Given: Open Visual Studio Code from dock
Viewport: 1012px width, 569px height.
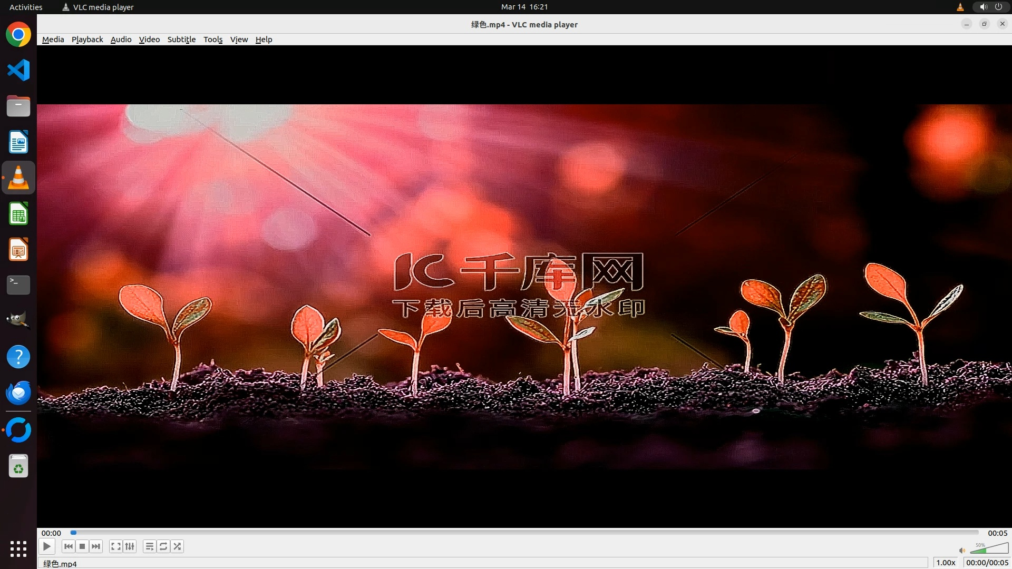Looking at the screenshot, I should tap(18, 70).
